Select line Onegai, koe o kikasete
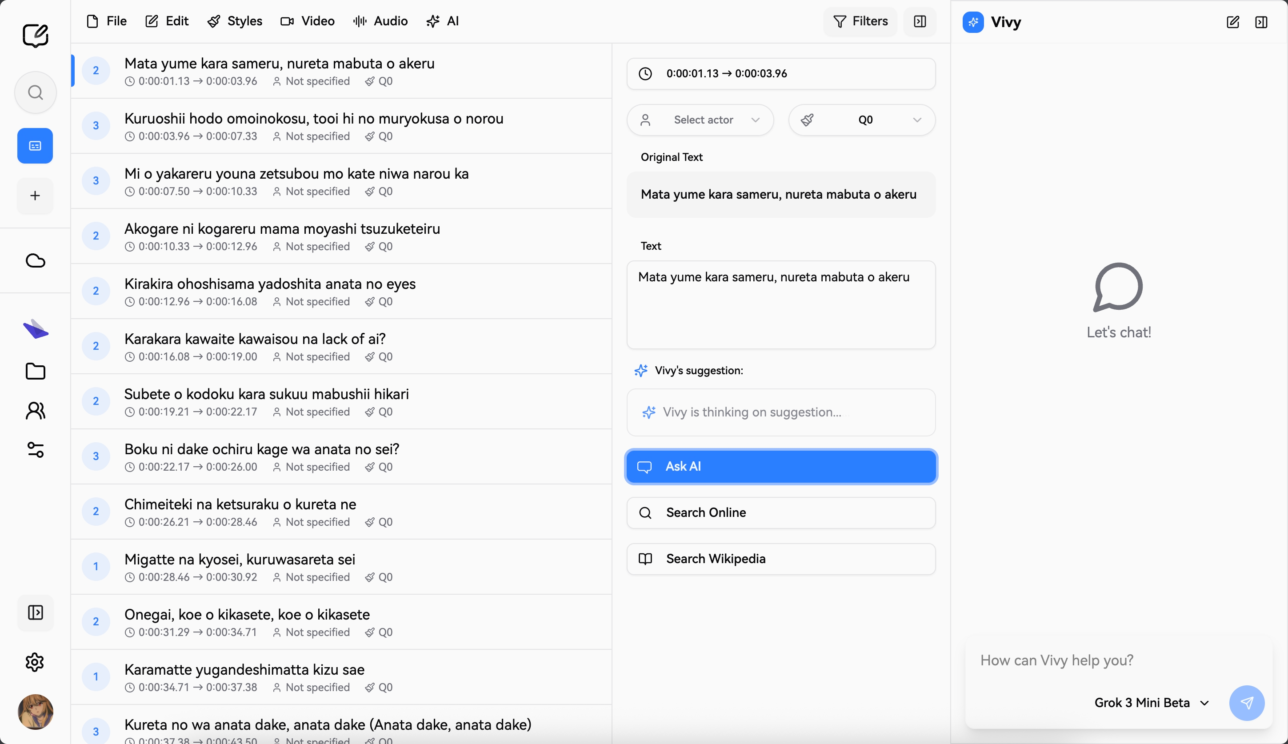The height and width of the screenshot is (744, 1288). (341, 622)
